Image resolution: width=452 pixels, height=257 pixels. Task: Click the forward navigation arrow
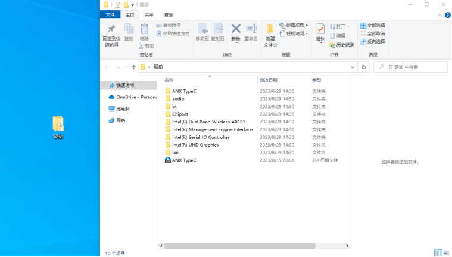tap(117, 67)
